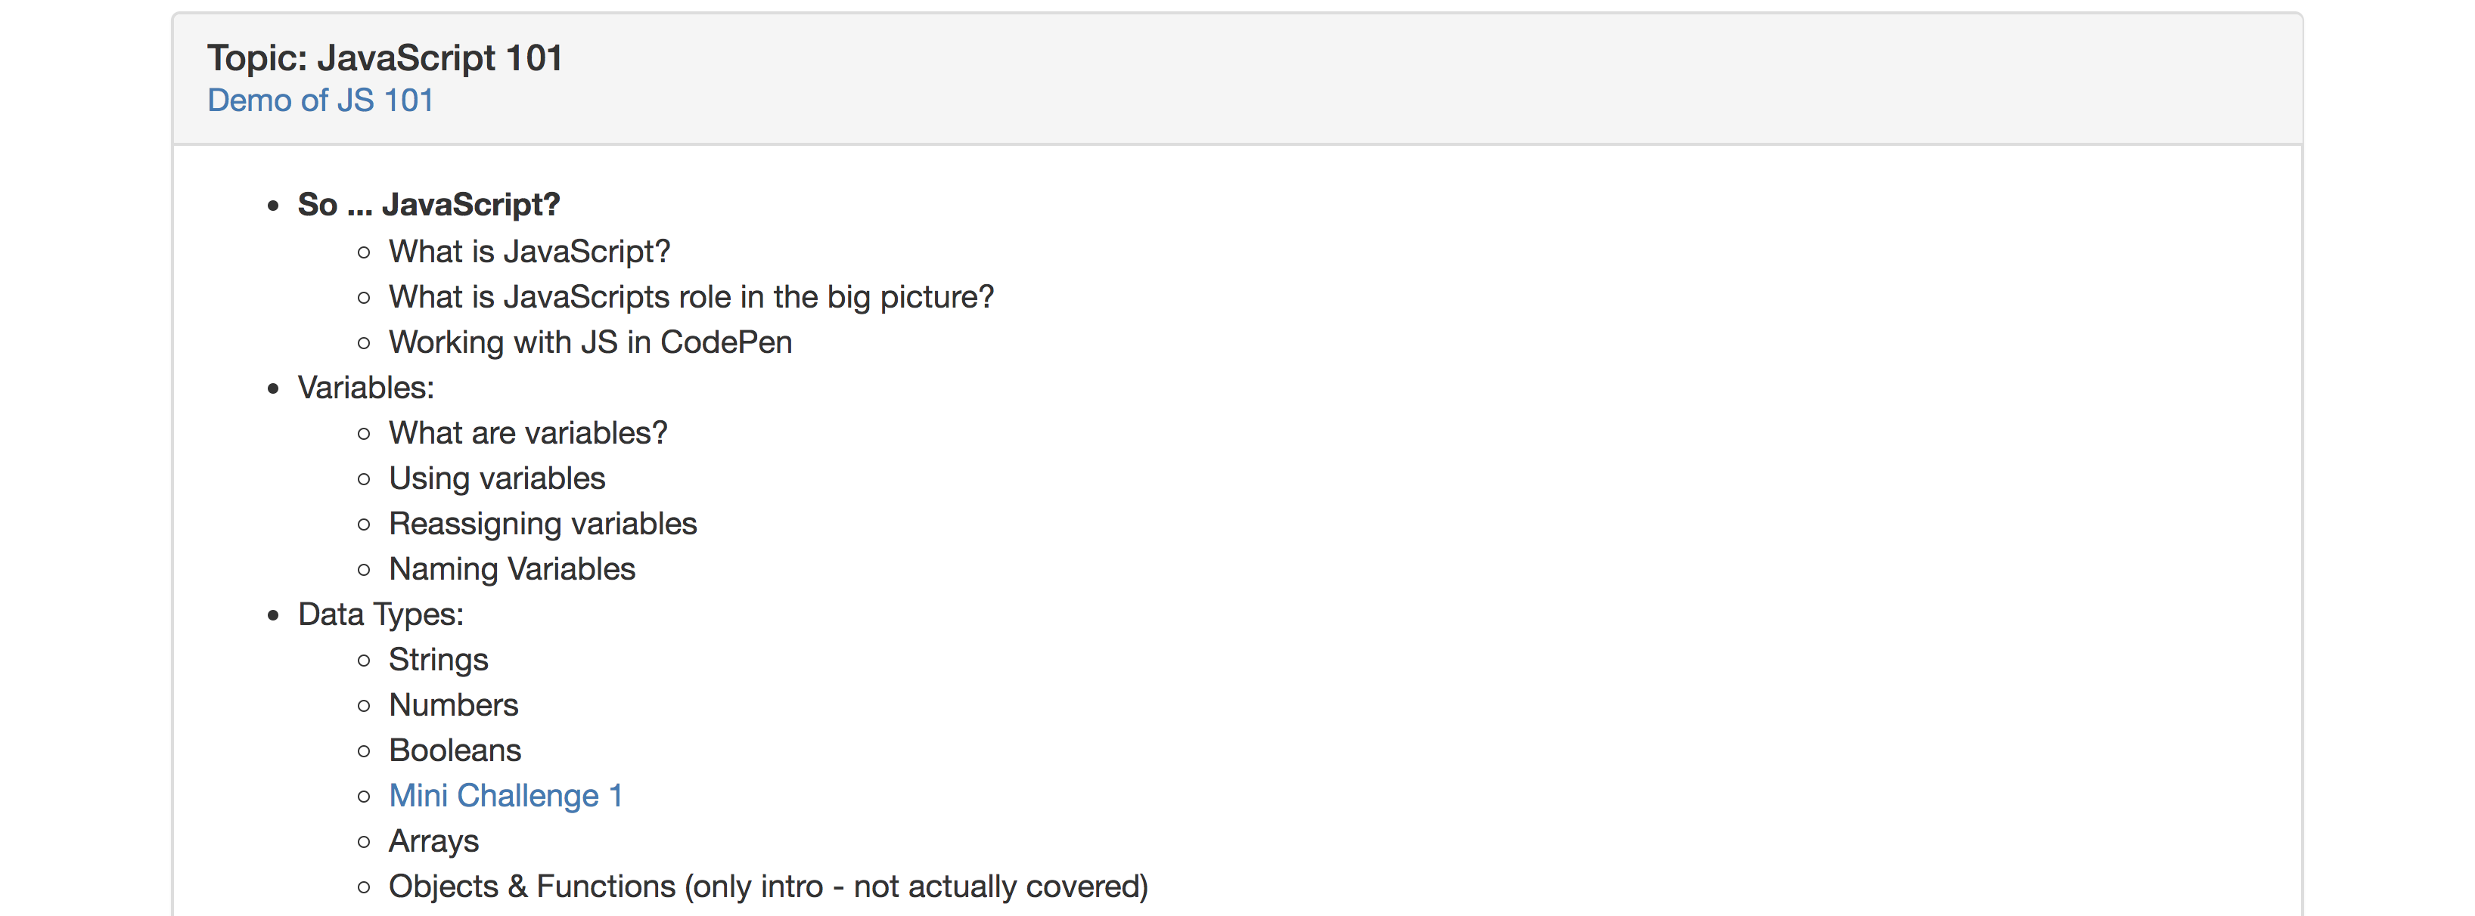Click the Reassigning variables item
This screenshot has height=916, width=2475.
click(543, 523)
